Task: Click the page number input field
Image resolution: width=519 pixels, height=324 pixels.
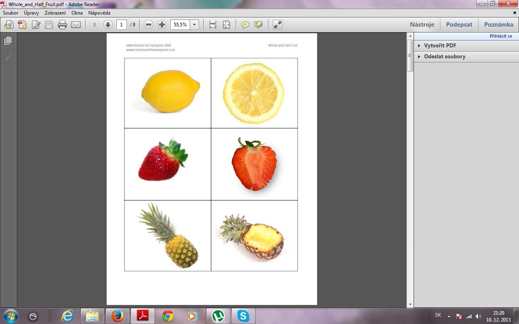Action: pyautogui.click(x=121, y=25)
